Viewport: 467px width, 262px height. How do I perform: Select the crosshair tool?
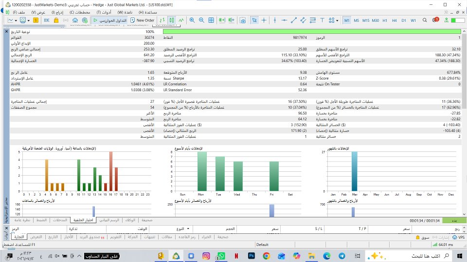[x=264, y=20]
